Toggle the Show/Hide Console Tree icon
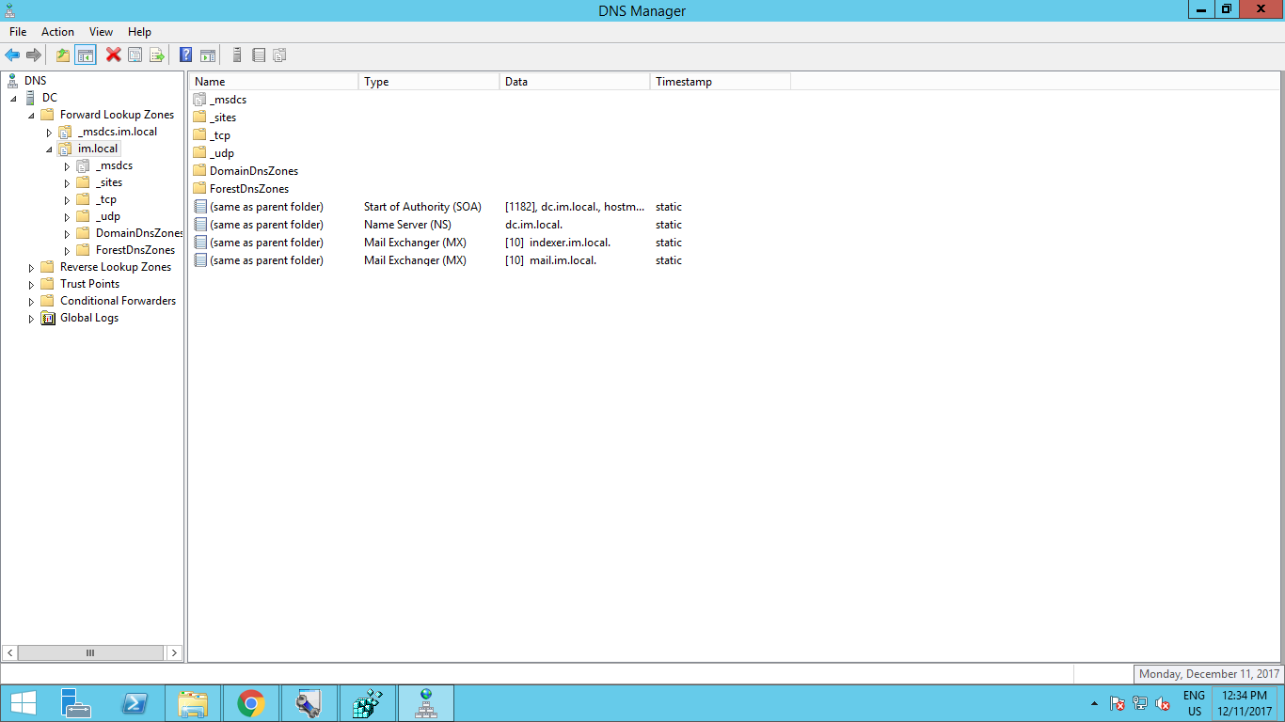1285x722 pixels. tap(85, 55)
